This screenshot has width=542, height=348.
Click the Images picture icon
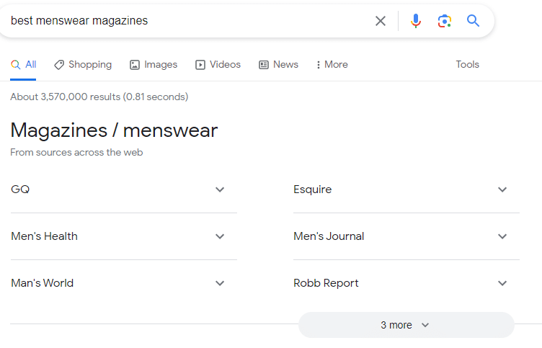tap(135, 65)
